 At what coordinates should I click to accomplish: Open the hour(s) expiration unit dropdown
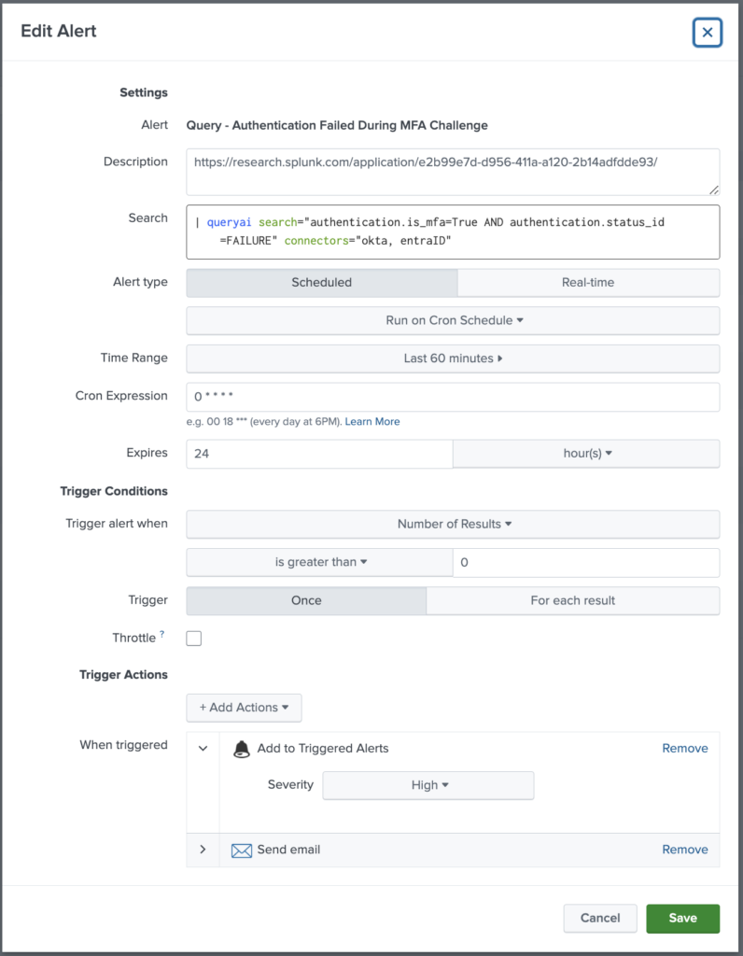[x=586, y=454]
